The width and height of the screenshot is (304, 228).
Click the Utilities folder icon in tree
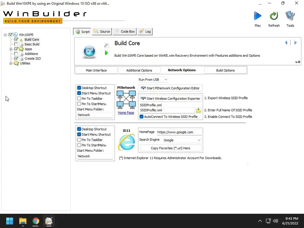16,64
